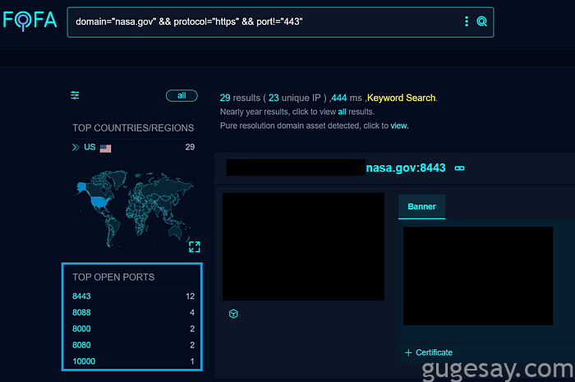
Task: Expand the US country chevrons
Action: click(x=76, y=147)
